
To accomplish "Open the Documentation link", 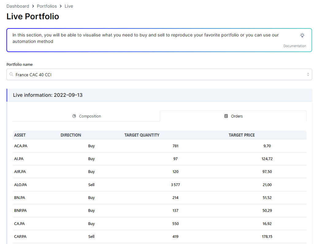I will click(x=294, y=46).
